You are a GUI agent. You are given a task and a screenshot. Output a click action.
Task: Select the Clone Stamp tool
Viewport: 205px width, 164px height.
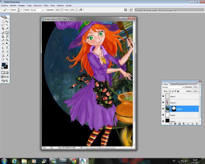point(3,36)
